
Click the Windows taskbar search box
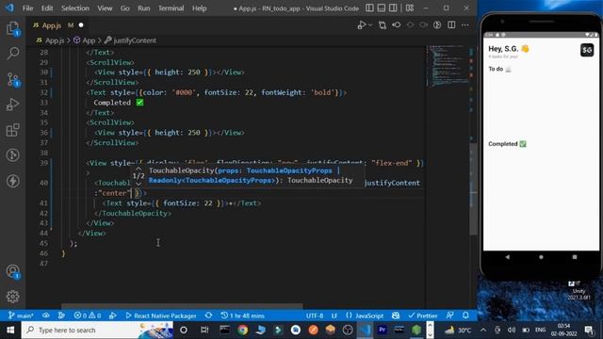tap(97, 330)
